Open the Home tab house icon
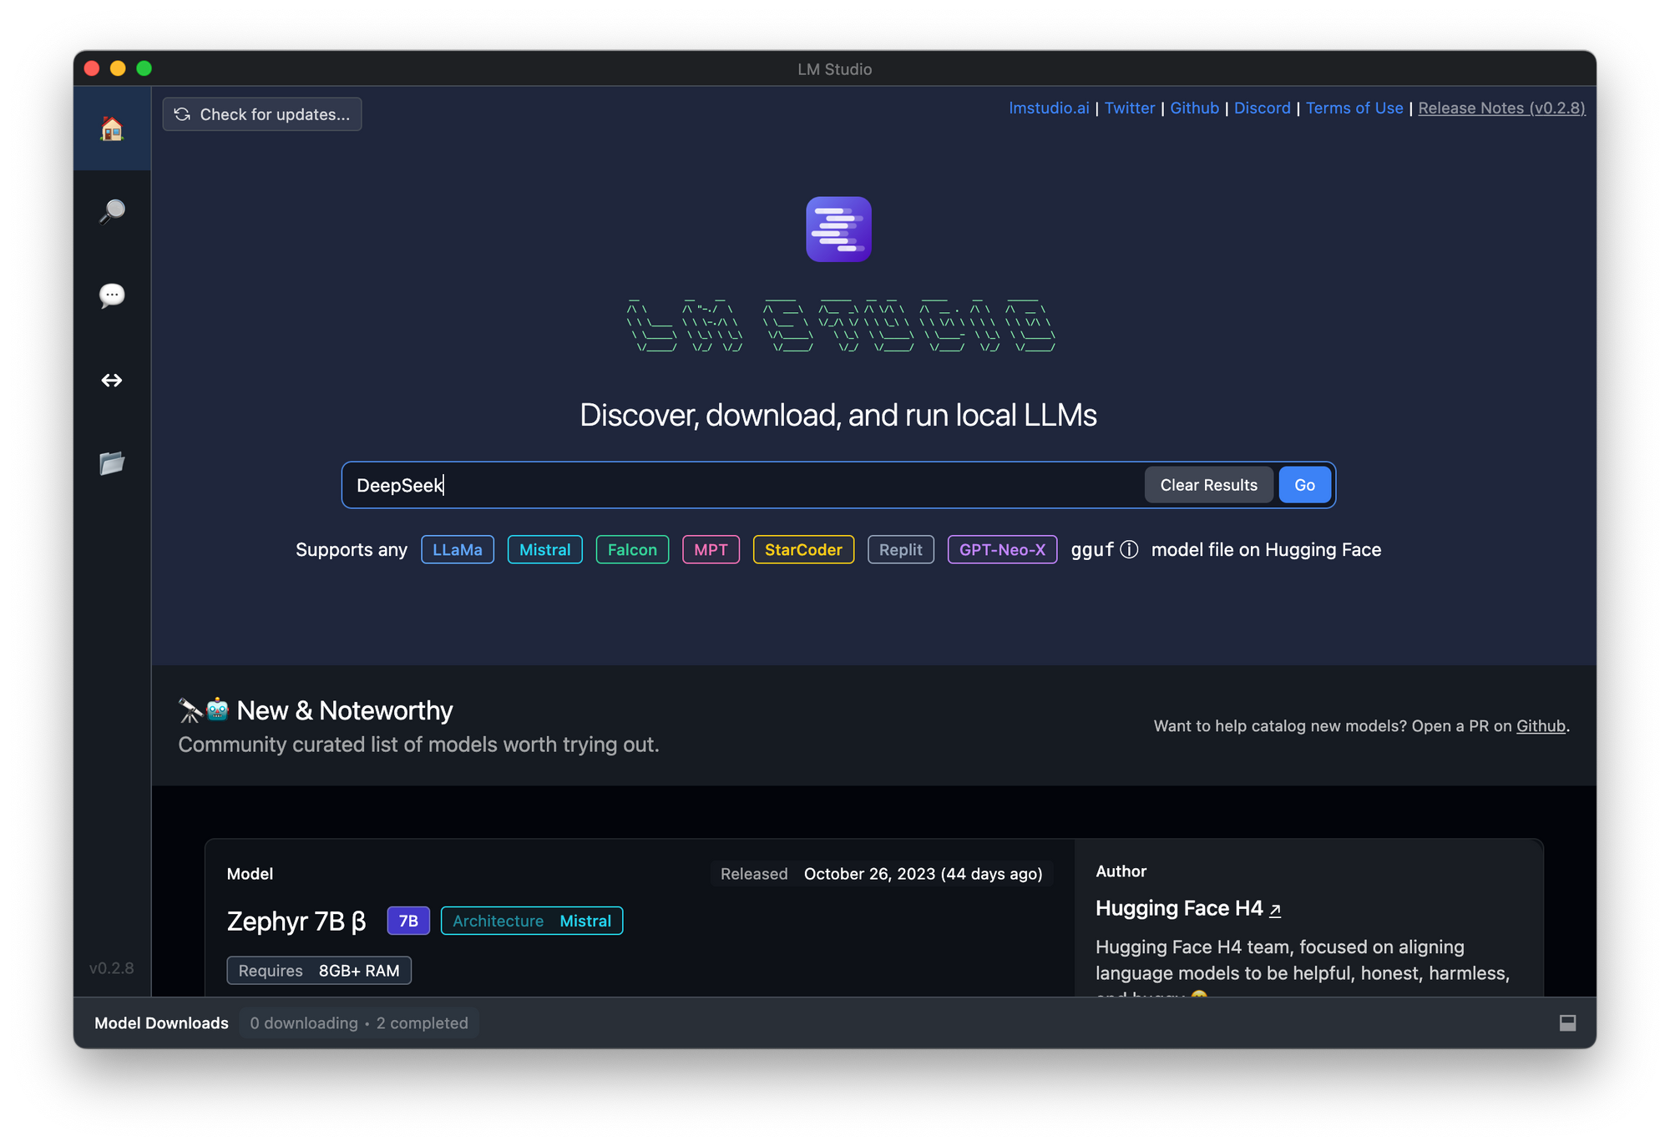The image size is (1670, 1146). click(x=112, y=129)
